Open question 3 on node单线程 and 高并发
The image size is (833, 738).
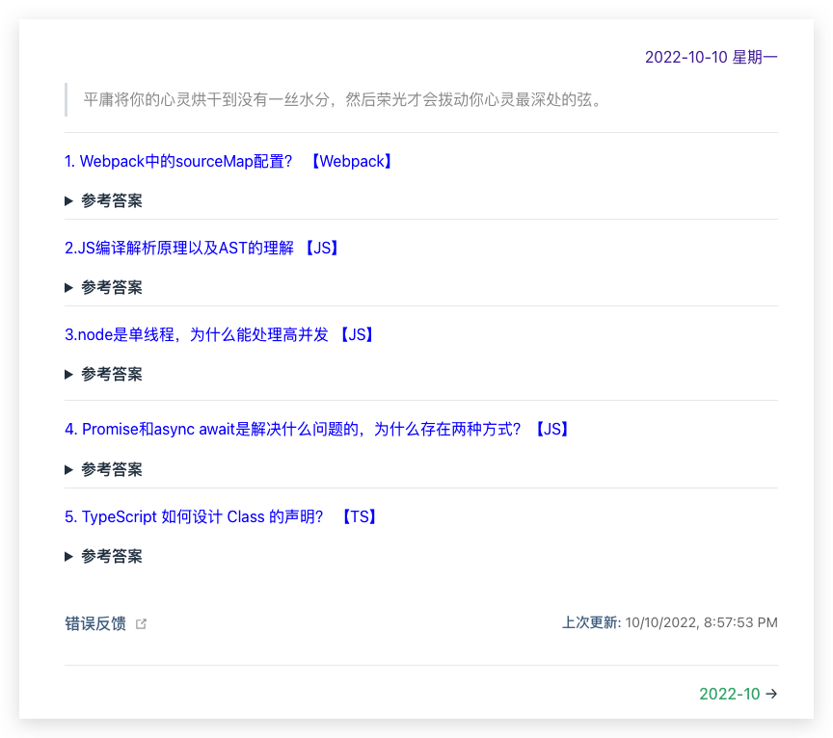pos(197,334)
